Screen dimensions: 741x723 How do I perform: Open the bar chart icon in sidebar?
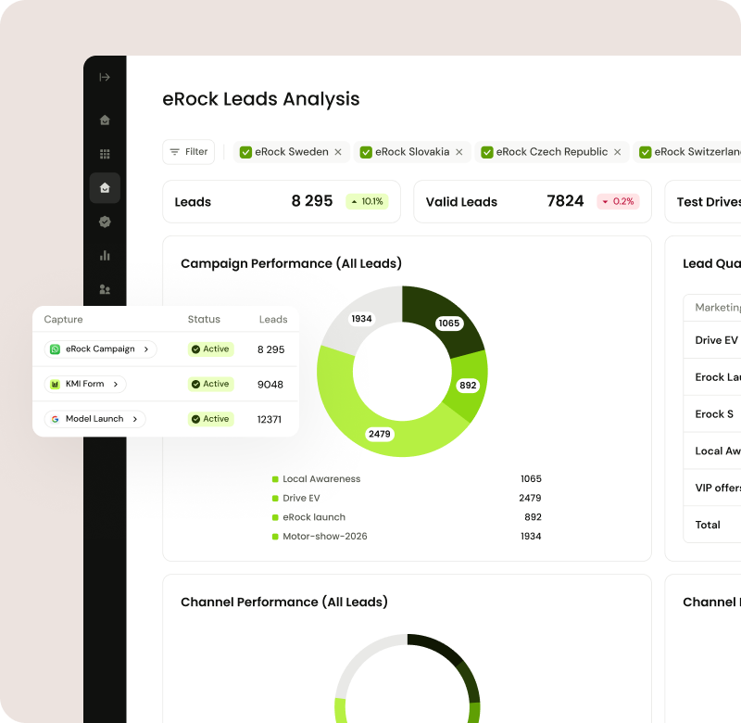pyautogui.click(x=105, y=256)
